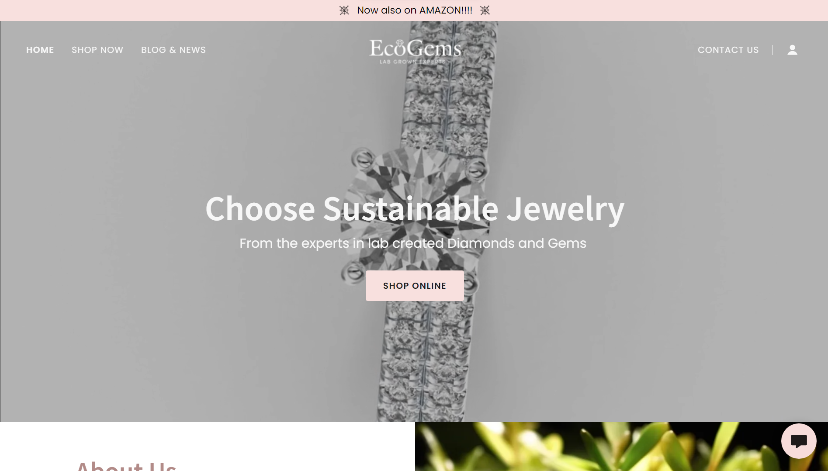Open the chat bubble widget
The image size is (828, 471).
point(799,441)
